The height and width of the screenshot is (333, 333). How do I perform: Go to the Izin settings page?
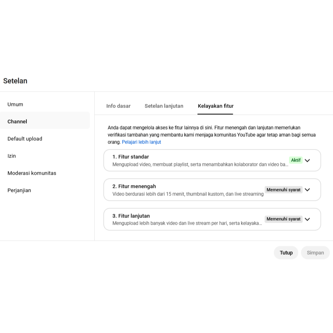[x=11, y=156]
